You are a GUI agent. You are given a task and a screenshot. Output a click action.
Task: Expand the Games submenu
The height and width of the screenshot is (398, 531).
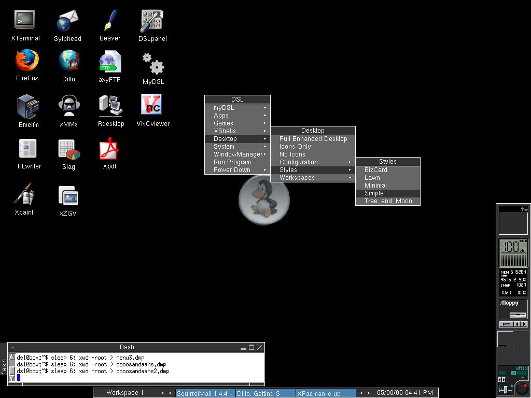coord(237,123)
